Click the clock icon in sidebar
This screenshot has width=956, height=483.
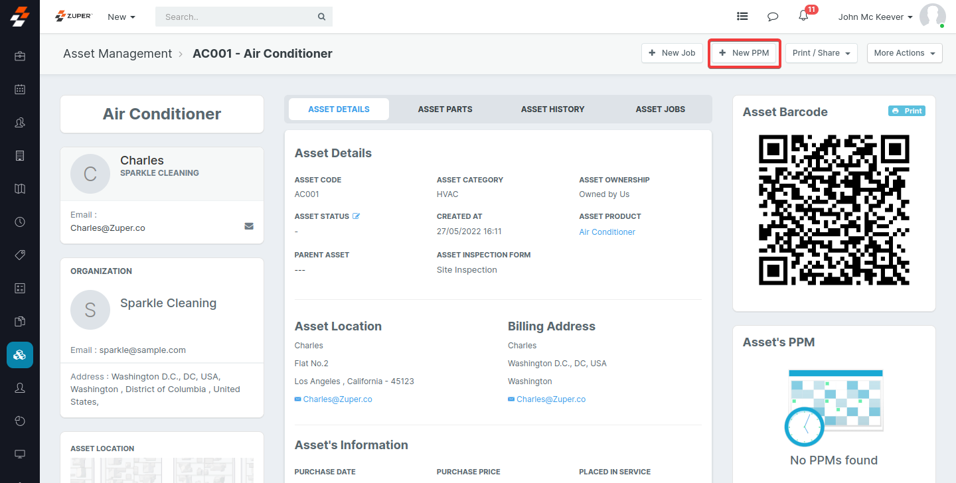[x=20, y=222]
